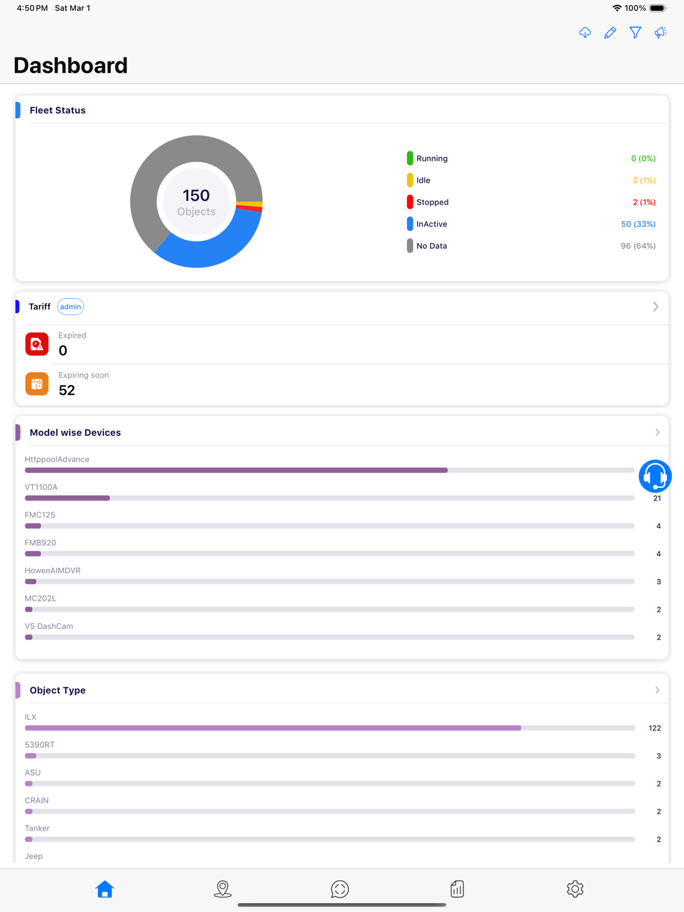Tap the Fleet Status header

[57, 110]
